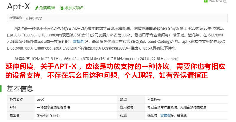236x122 pixels.
Task: Click the Apt-X page title
Action: (19, 7)
